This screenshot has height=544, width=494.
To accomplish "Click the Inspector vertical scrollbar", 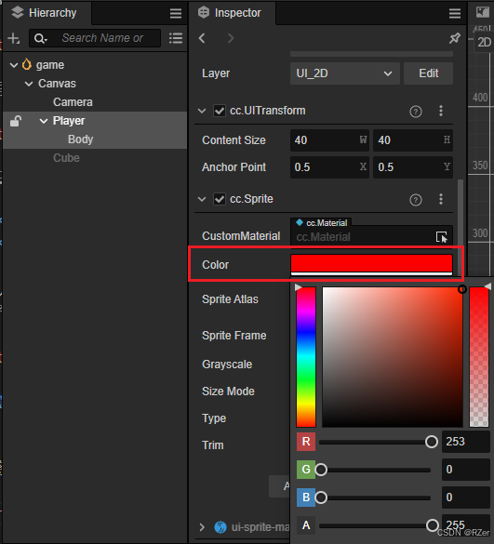I will coord(461,227).
